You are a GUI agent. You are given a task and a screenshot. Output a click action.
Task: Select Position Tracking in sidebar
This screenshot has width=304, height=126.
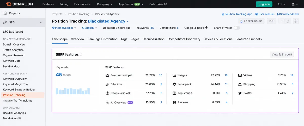[22, 95]
